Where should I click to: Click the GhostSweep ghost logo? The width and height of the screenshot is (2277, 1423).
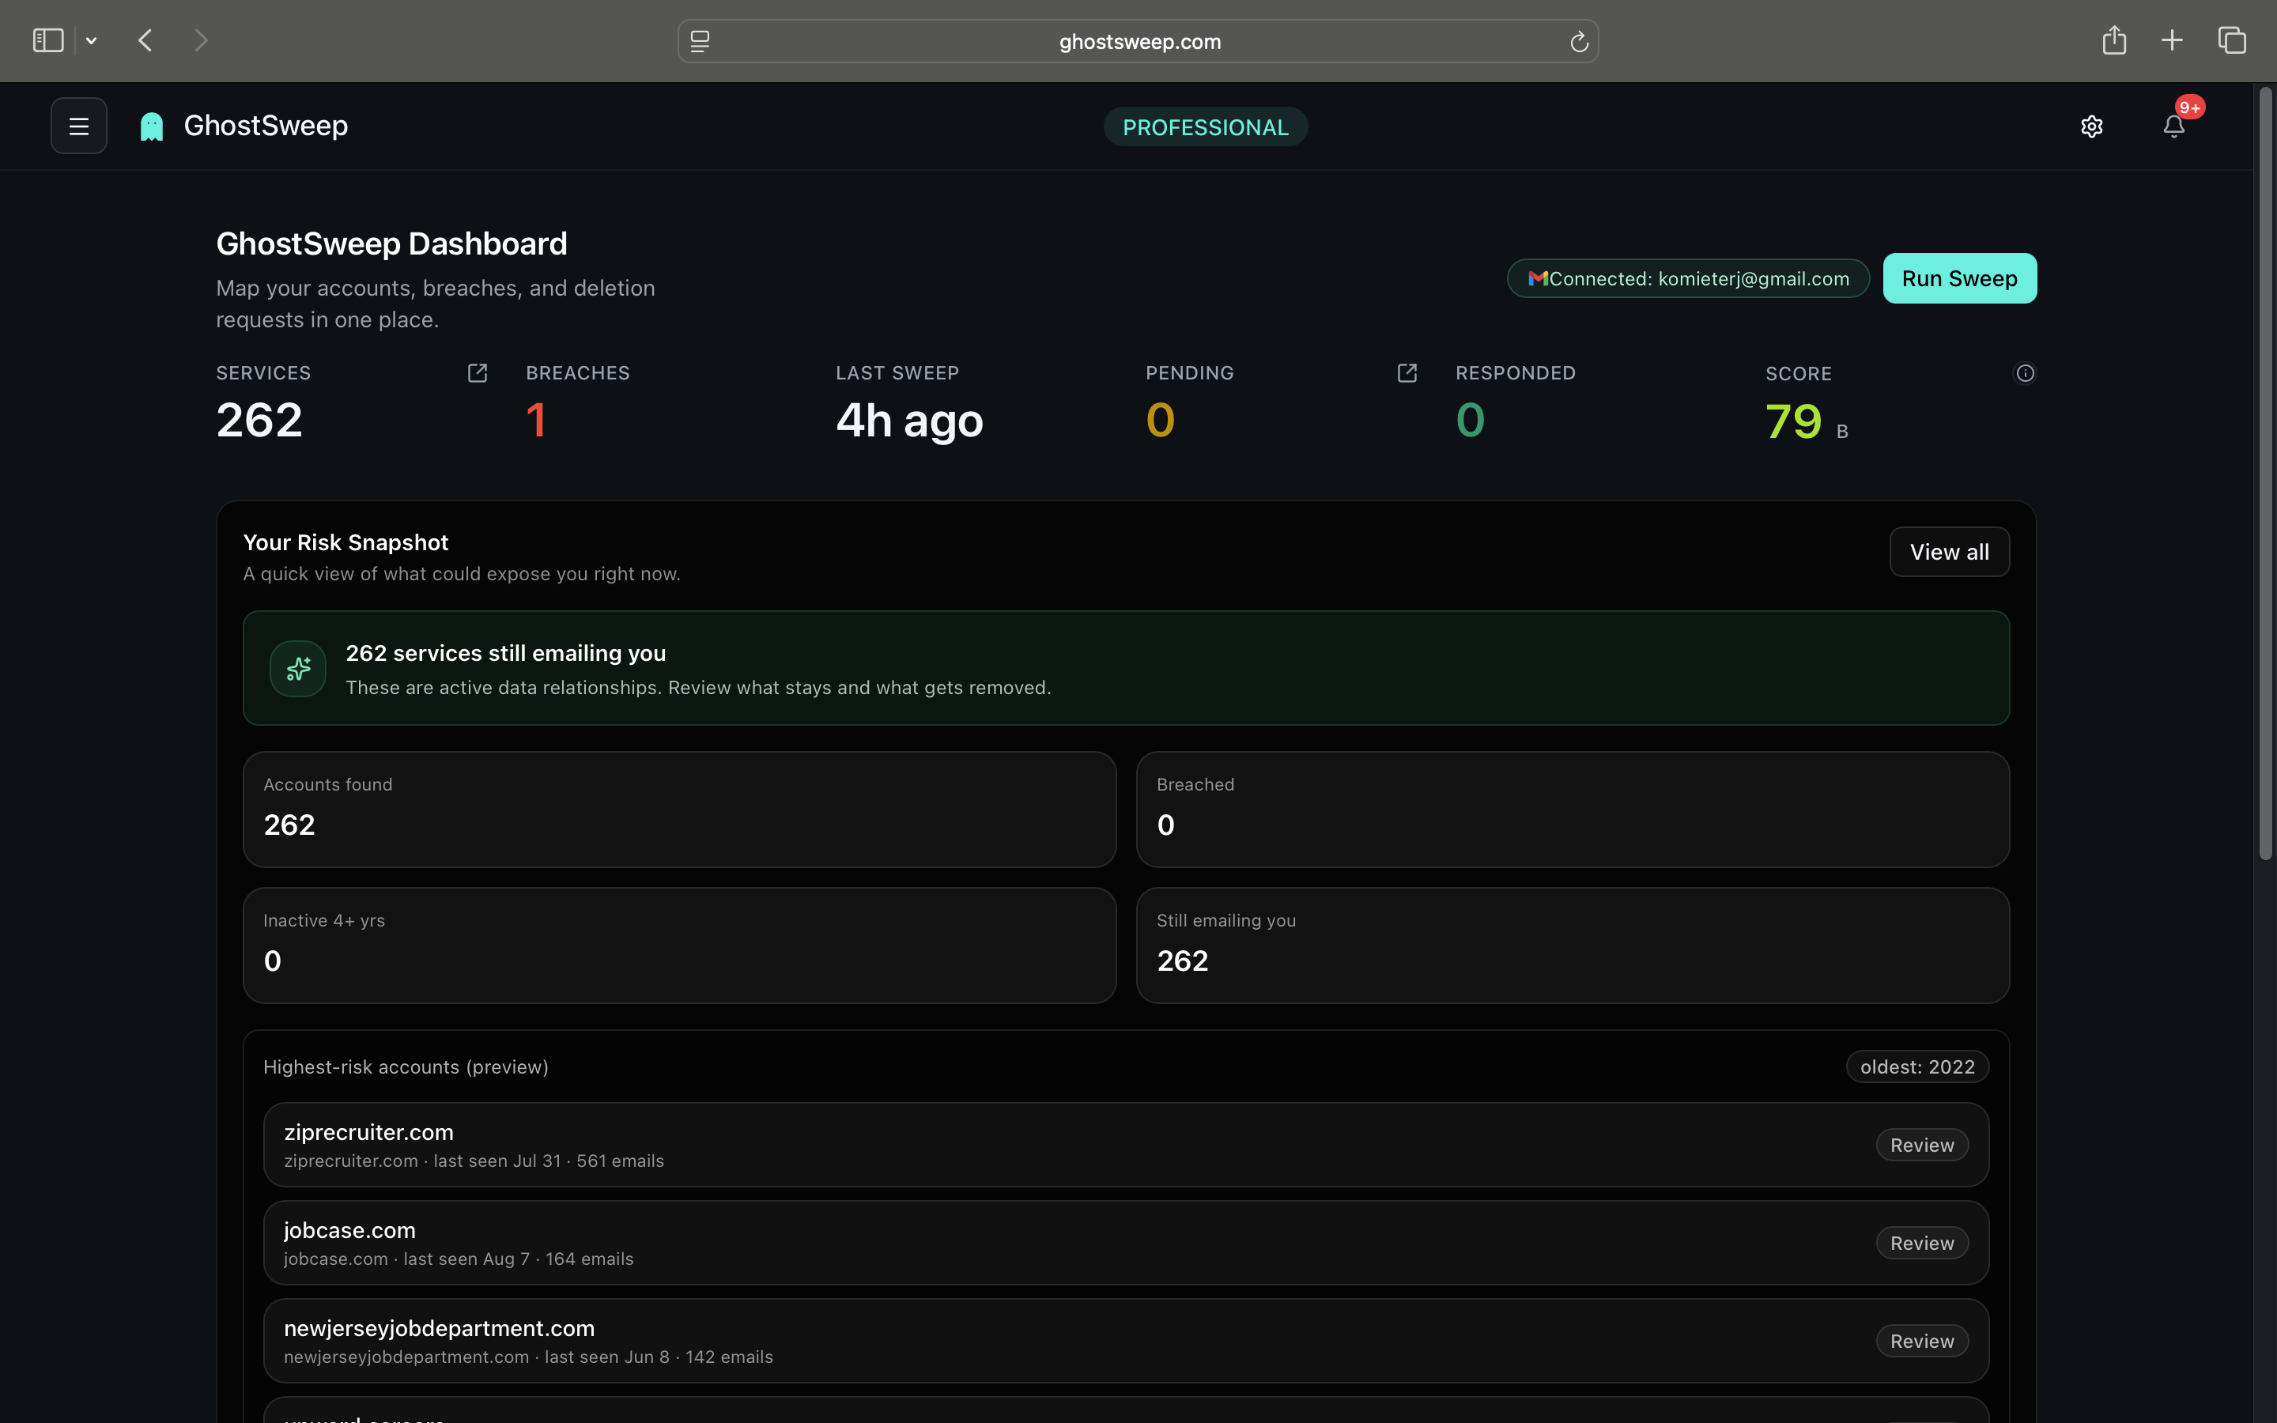[152, 126]
